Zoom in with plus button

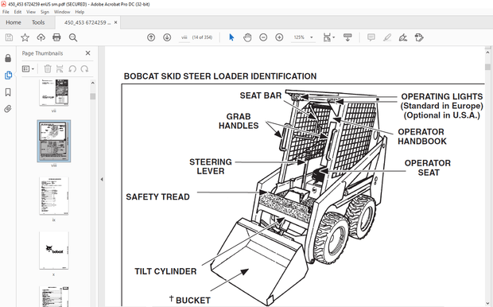(279, 37)
